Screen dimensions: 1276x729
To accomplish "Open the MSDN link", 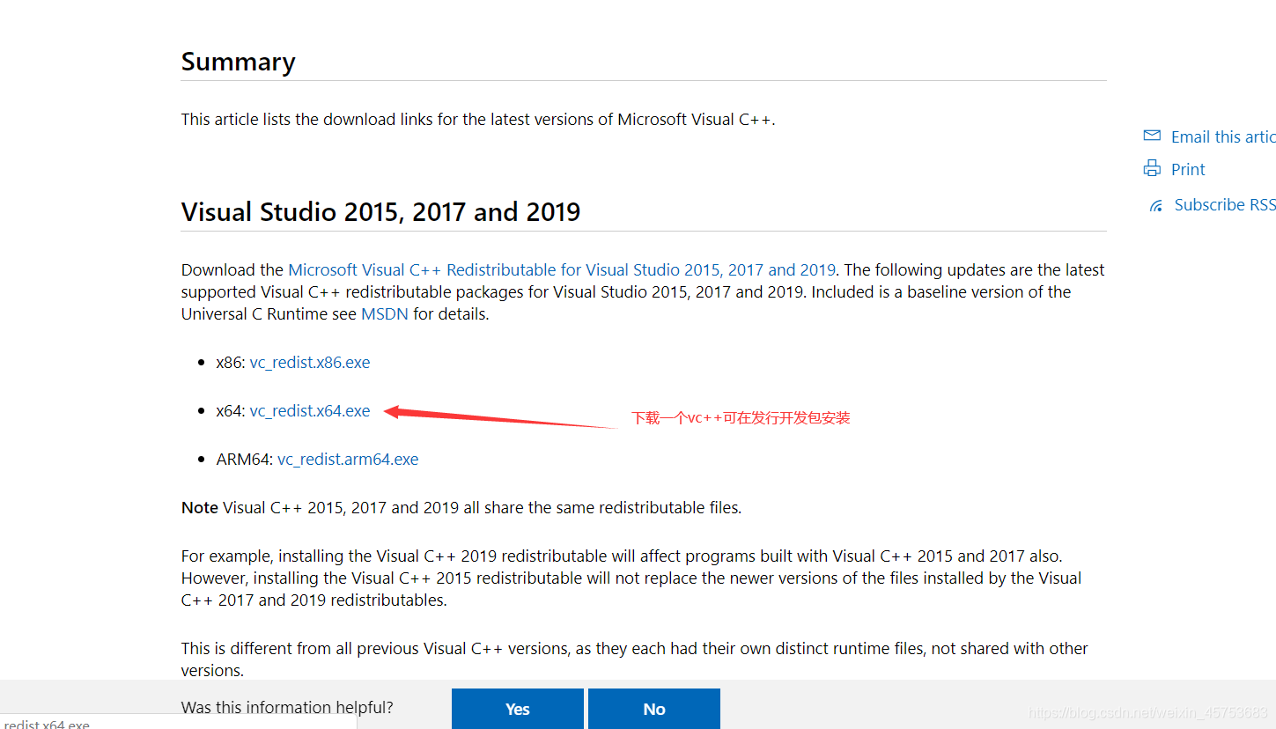I will tap(385, 313).
